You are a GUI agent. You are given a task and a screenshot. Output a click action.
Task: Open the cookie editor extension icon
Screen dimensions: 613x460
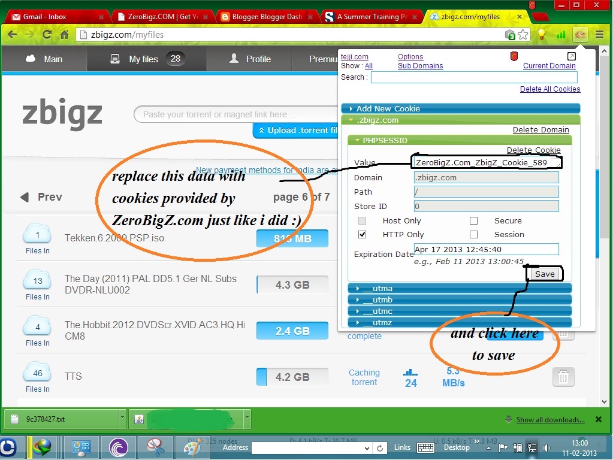click(580, 34)
